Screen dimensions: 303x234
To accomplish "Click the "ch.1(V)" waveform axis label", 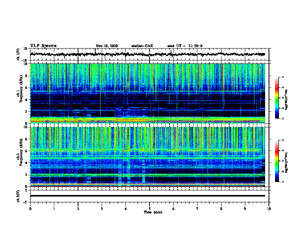I will coord(18,54).
